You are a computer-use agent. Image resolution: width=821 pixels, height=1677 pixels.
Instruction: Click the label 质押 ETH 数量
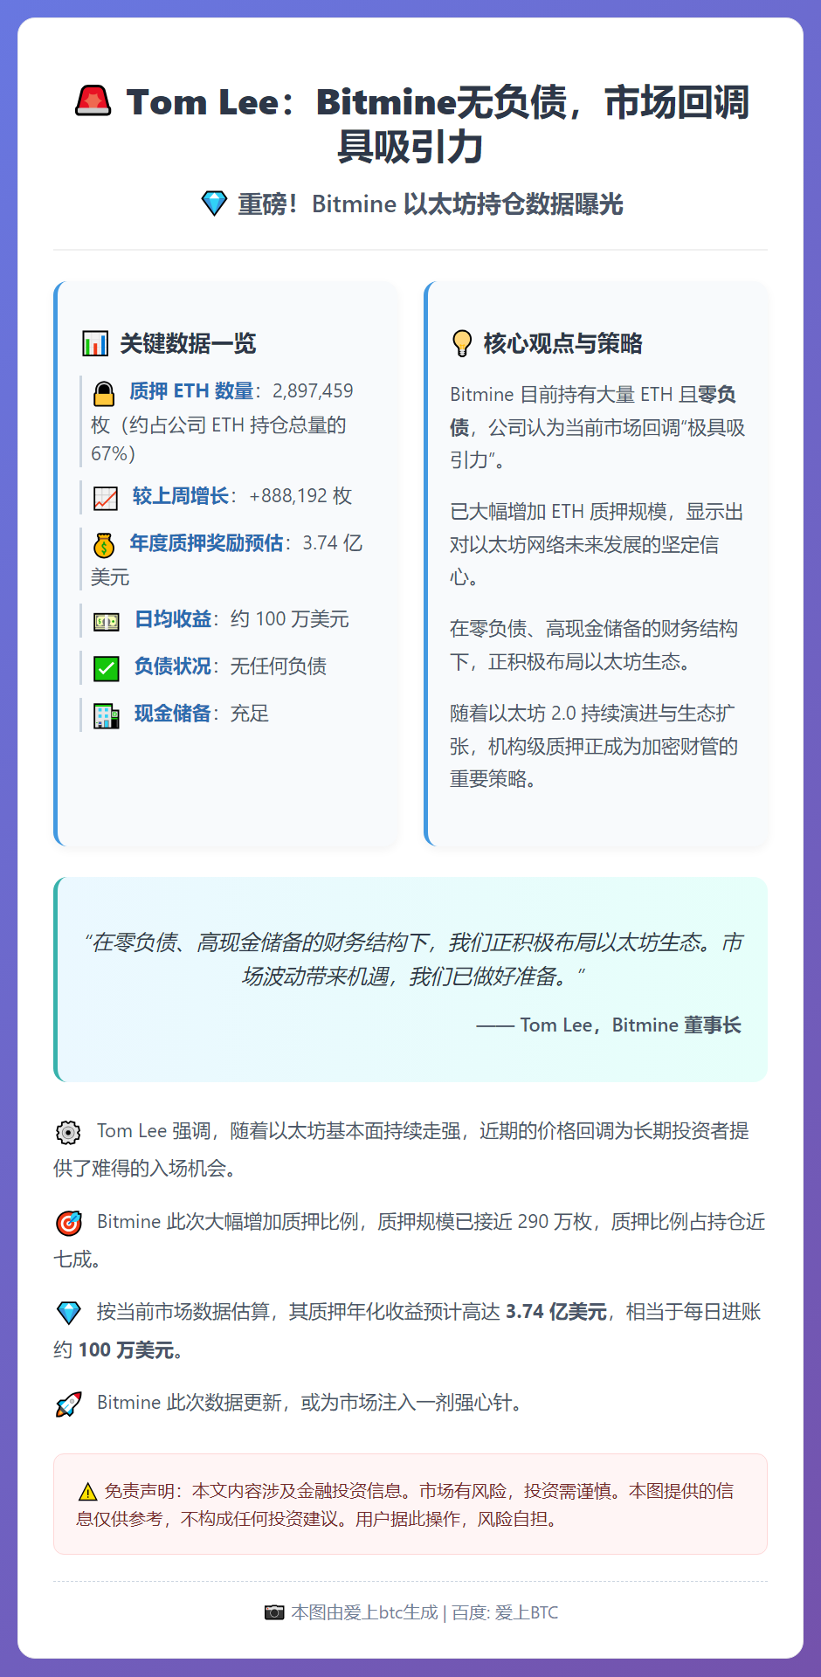pos(191,391)
